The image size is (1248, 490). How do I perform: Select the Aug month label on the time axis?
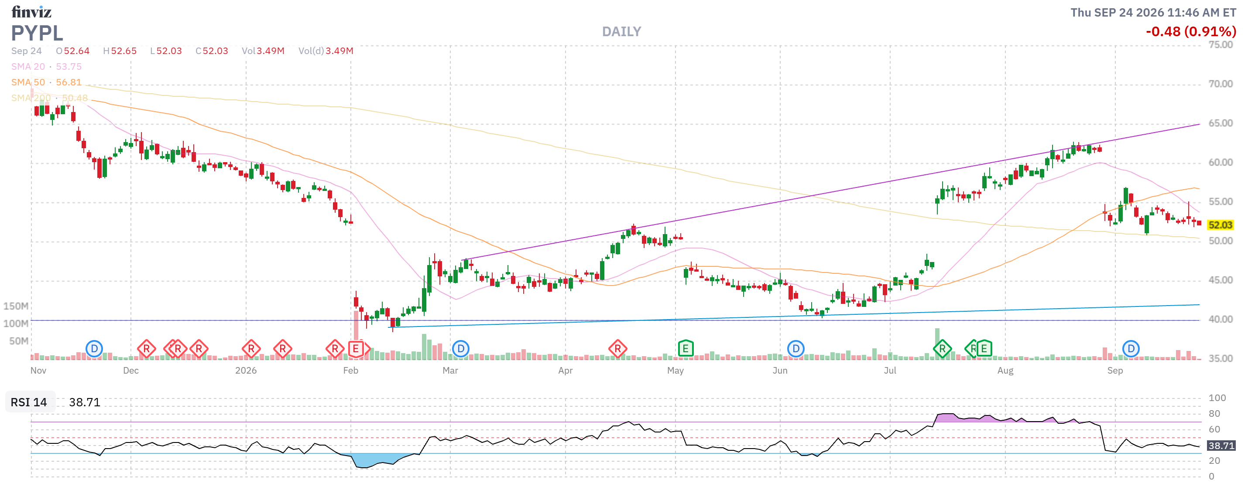[x=1005, y=371]
